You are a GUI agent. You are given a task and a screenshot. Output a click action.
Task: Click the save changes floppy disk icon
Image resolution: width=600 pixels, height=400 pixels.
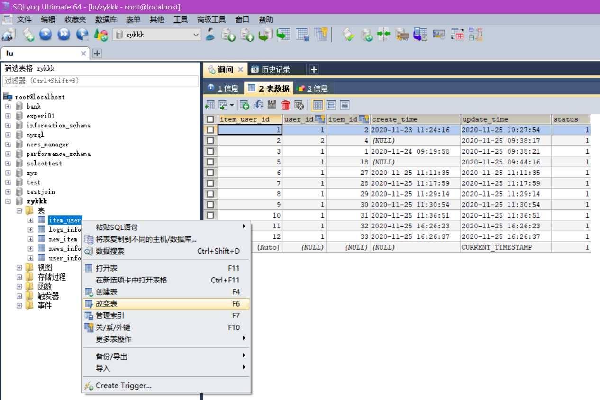tap(272, 105)
